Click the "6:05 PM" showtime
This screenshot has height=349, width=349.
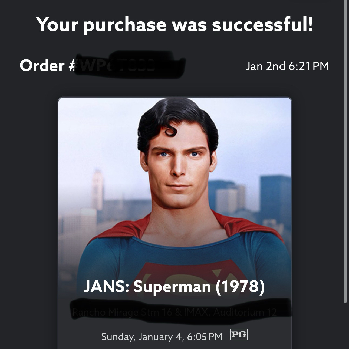(x=205, y=337)
